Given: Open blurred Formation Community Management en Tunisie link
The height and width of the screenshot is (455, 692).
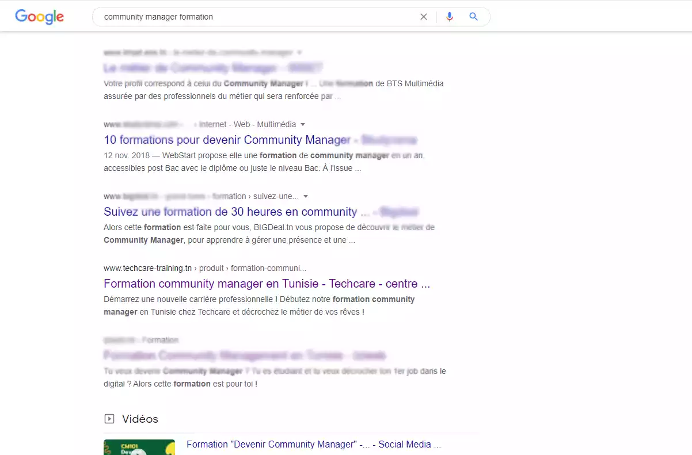Looking at the screenshot, I should (x=245, y=355).
